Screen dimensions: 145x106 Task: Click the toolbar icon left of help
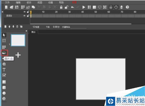[x=122, y=7]
